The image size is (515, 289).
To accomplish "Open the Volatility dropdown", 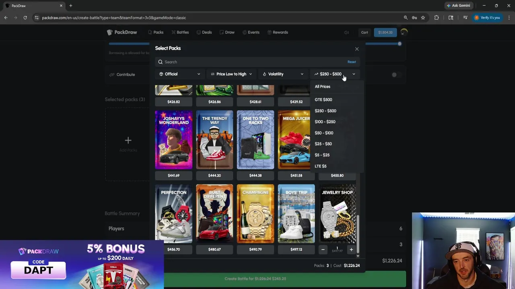I will click(283, 74).
